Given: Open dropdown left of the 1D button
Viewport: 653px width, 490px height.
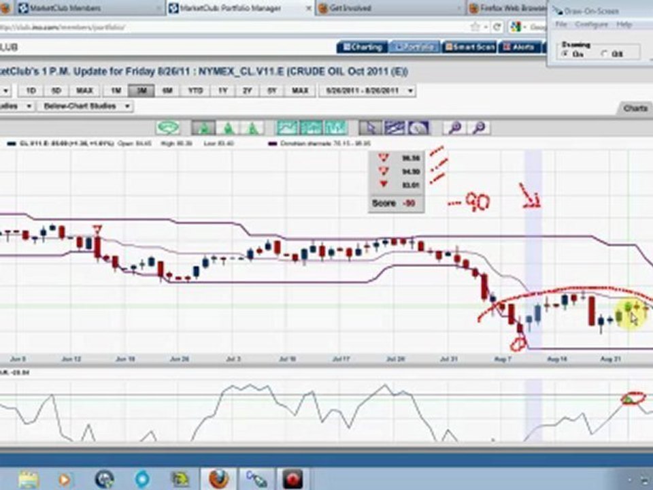Looking at the screenshot, I should [5, 91].
